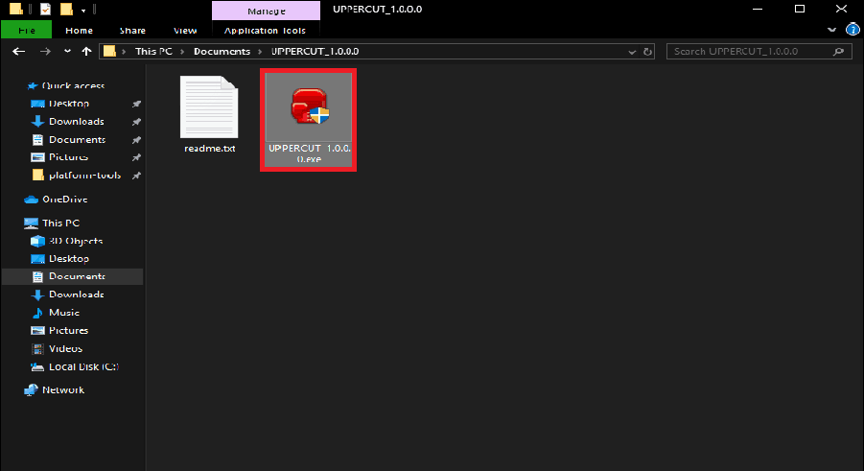Screen dimensions: 864x471
Task: Open Customize Quick Access Toolbar dropdown
Action: click(83, 10)
